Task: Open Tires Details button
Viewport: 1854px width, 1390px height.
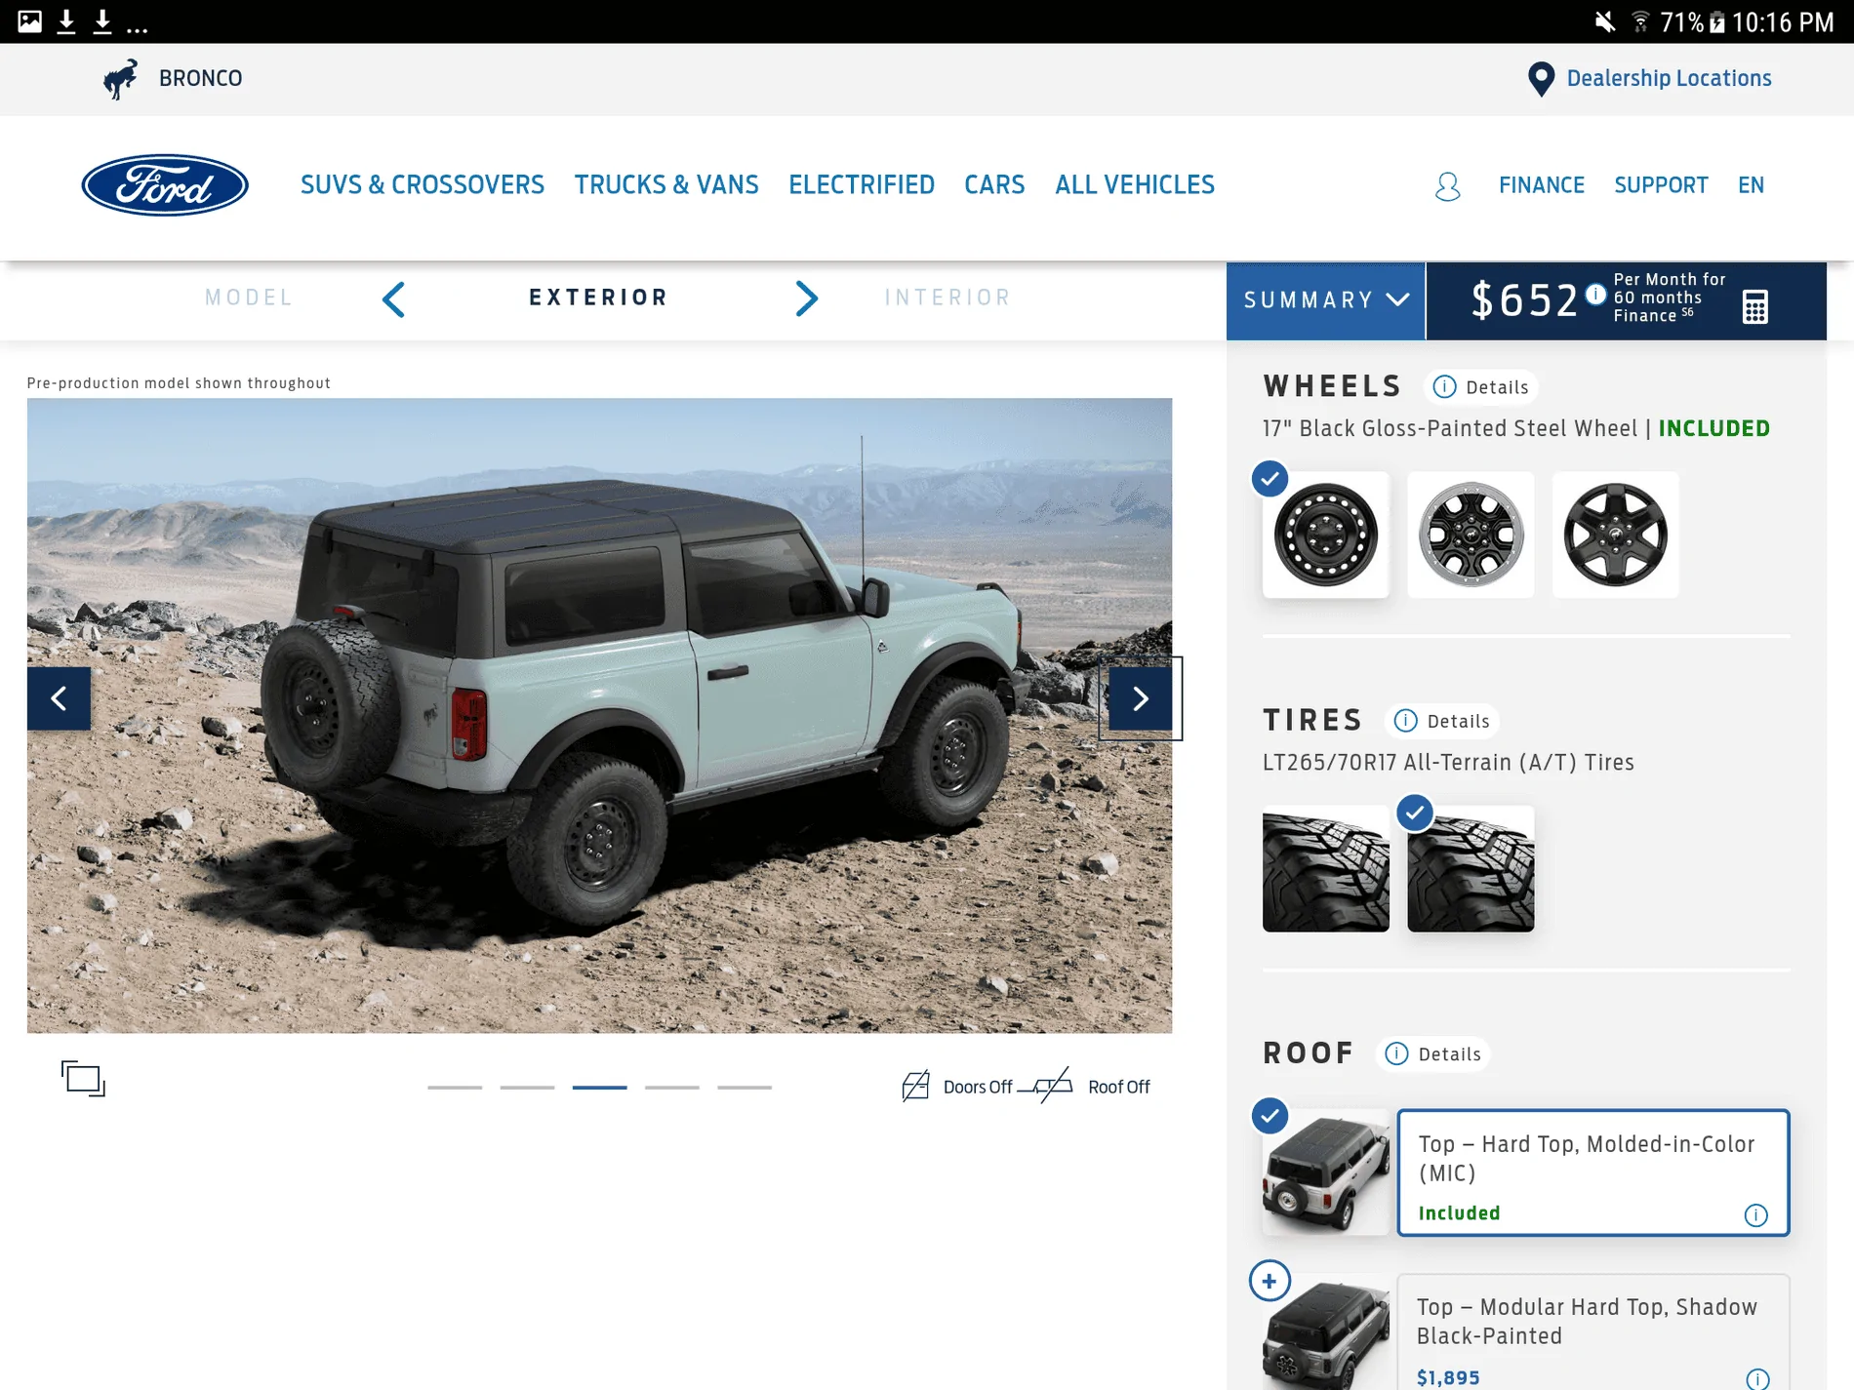Action: click(x=1442, y=721)
